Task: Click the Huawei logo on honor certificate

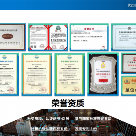Action: click(x=103, y=47)
